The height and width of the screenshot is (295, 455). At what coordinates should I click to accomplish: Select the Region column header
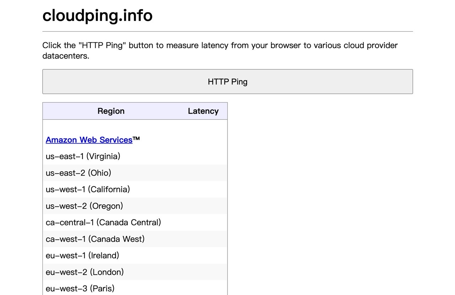[111, 111]
